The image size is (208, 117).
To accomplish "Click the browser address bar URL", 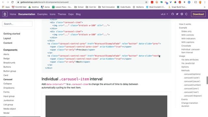I will pos(45,2).
